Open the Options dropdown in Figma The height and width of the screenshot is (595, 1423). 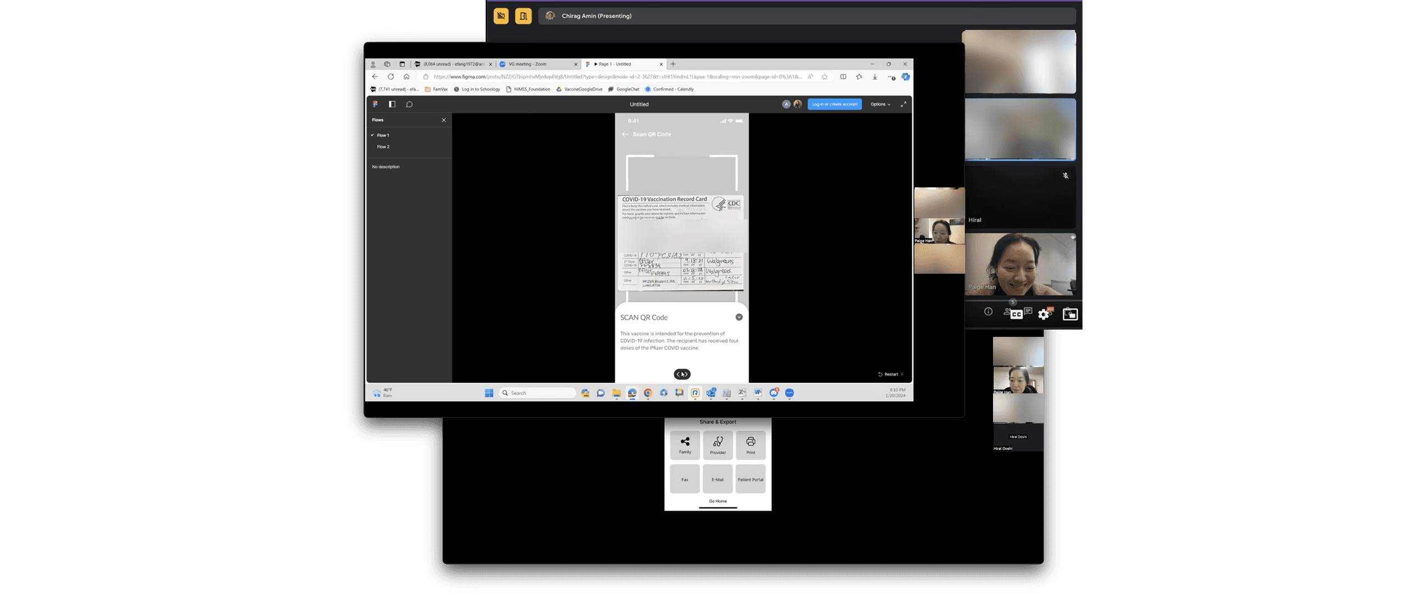coord(880,104)
